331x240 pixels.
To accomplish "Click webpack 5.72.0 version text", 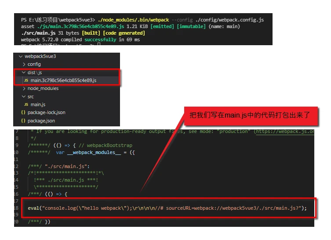I will point(40,39).
